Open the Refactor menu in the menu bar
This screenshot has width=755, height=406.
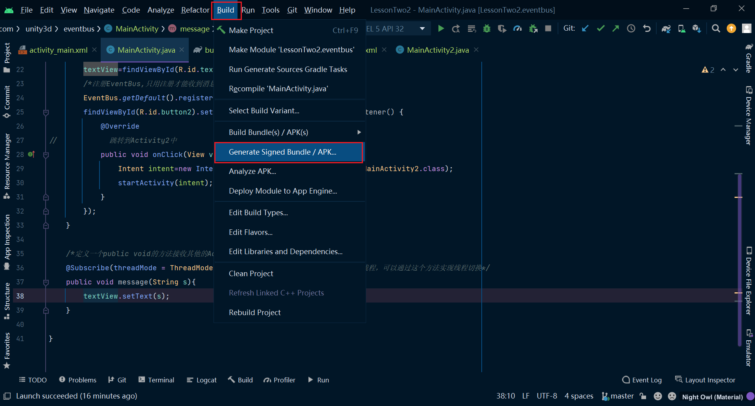pos(195,10)
